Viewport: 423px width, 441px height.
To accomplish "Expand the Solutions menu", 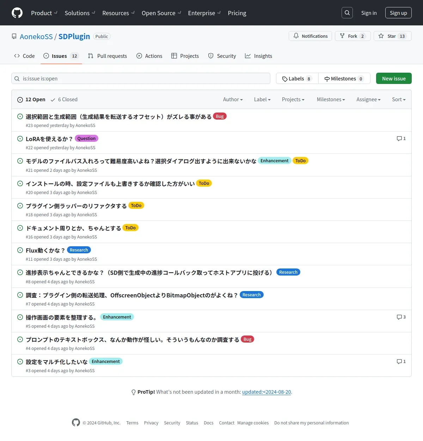I will point(80,13).
